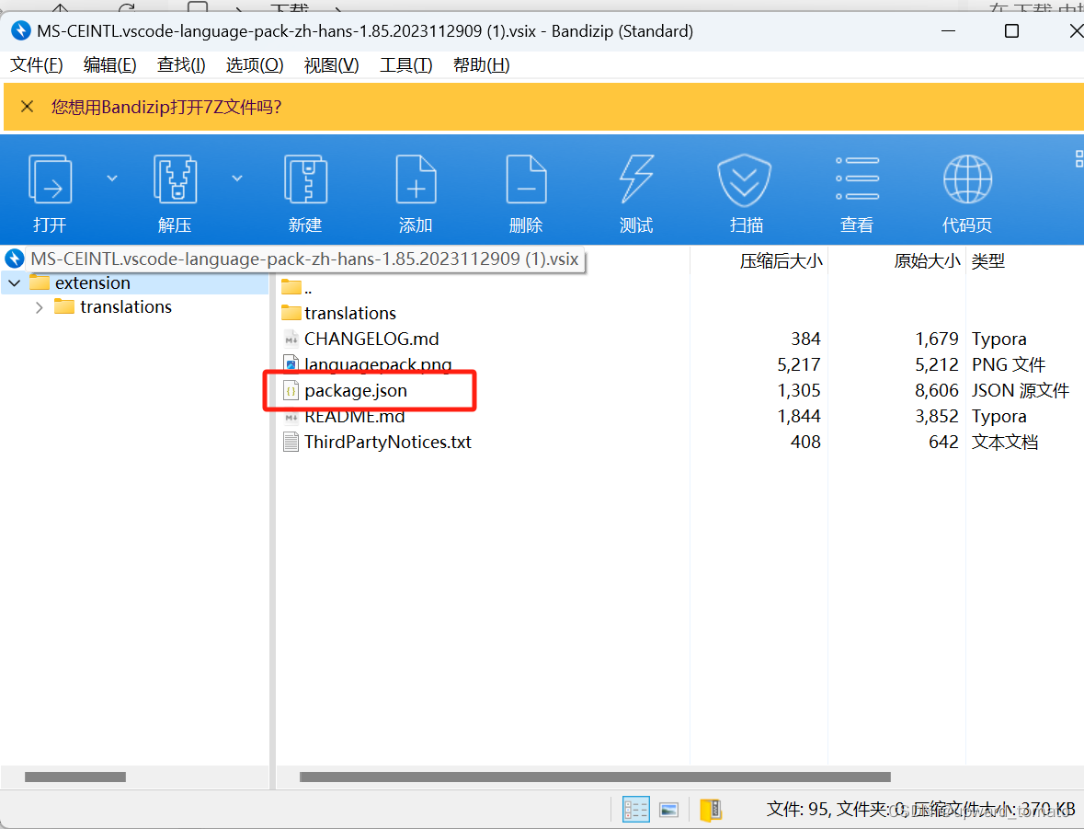Select languagepack.png in the file list
The height and width of the screenshot is (829, 1084).
pyautogui.click(x=378, y=364)
